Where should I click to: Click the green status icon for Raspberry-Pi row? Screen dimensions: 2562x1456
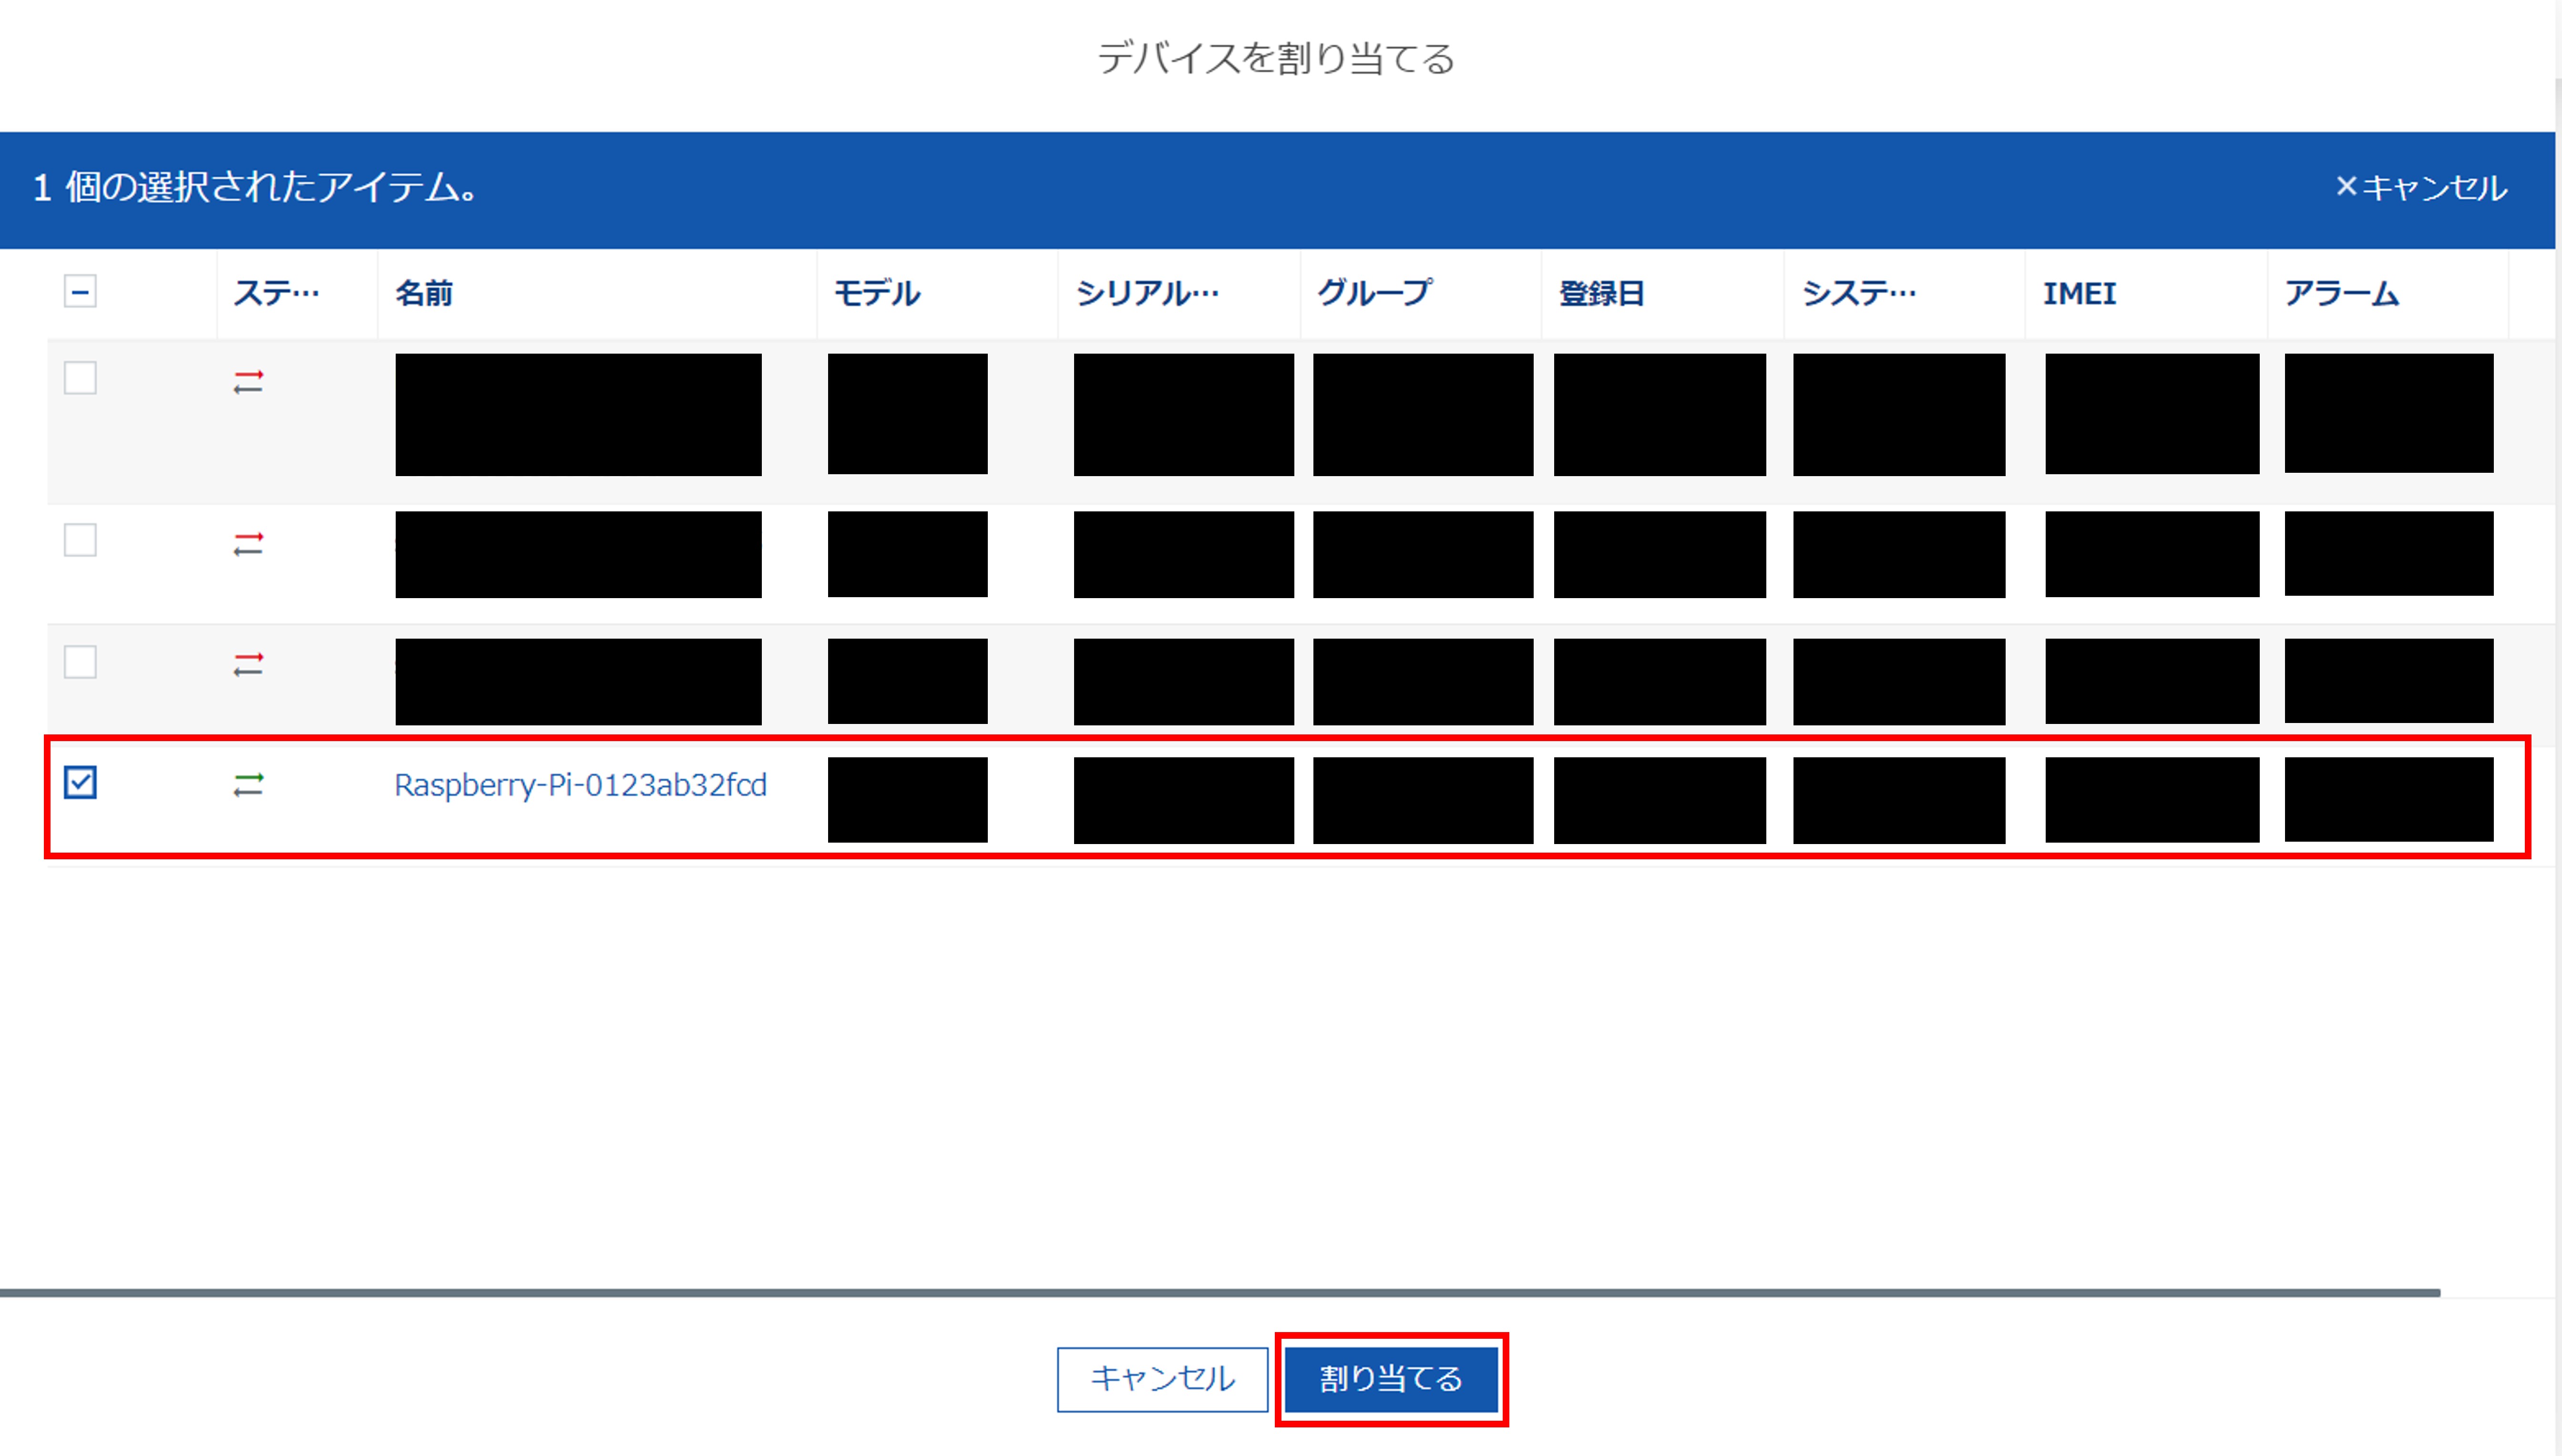point(248,785)
